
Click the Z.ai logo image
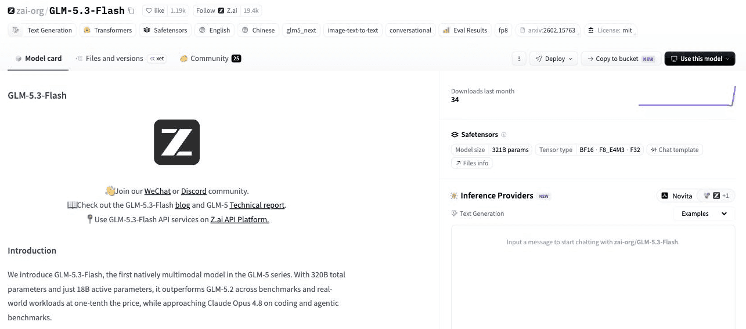point(176,142)
